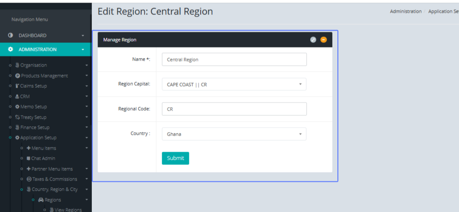Viewport: 459px width, 212px height.
Task: Open the CRM menu item
Action: click(25, 96)
